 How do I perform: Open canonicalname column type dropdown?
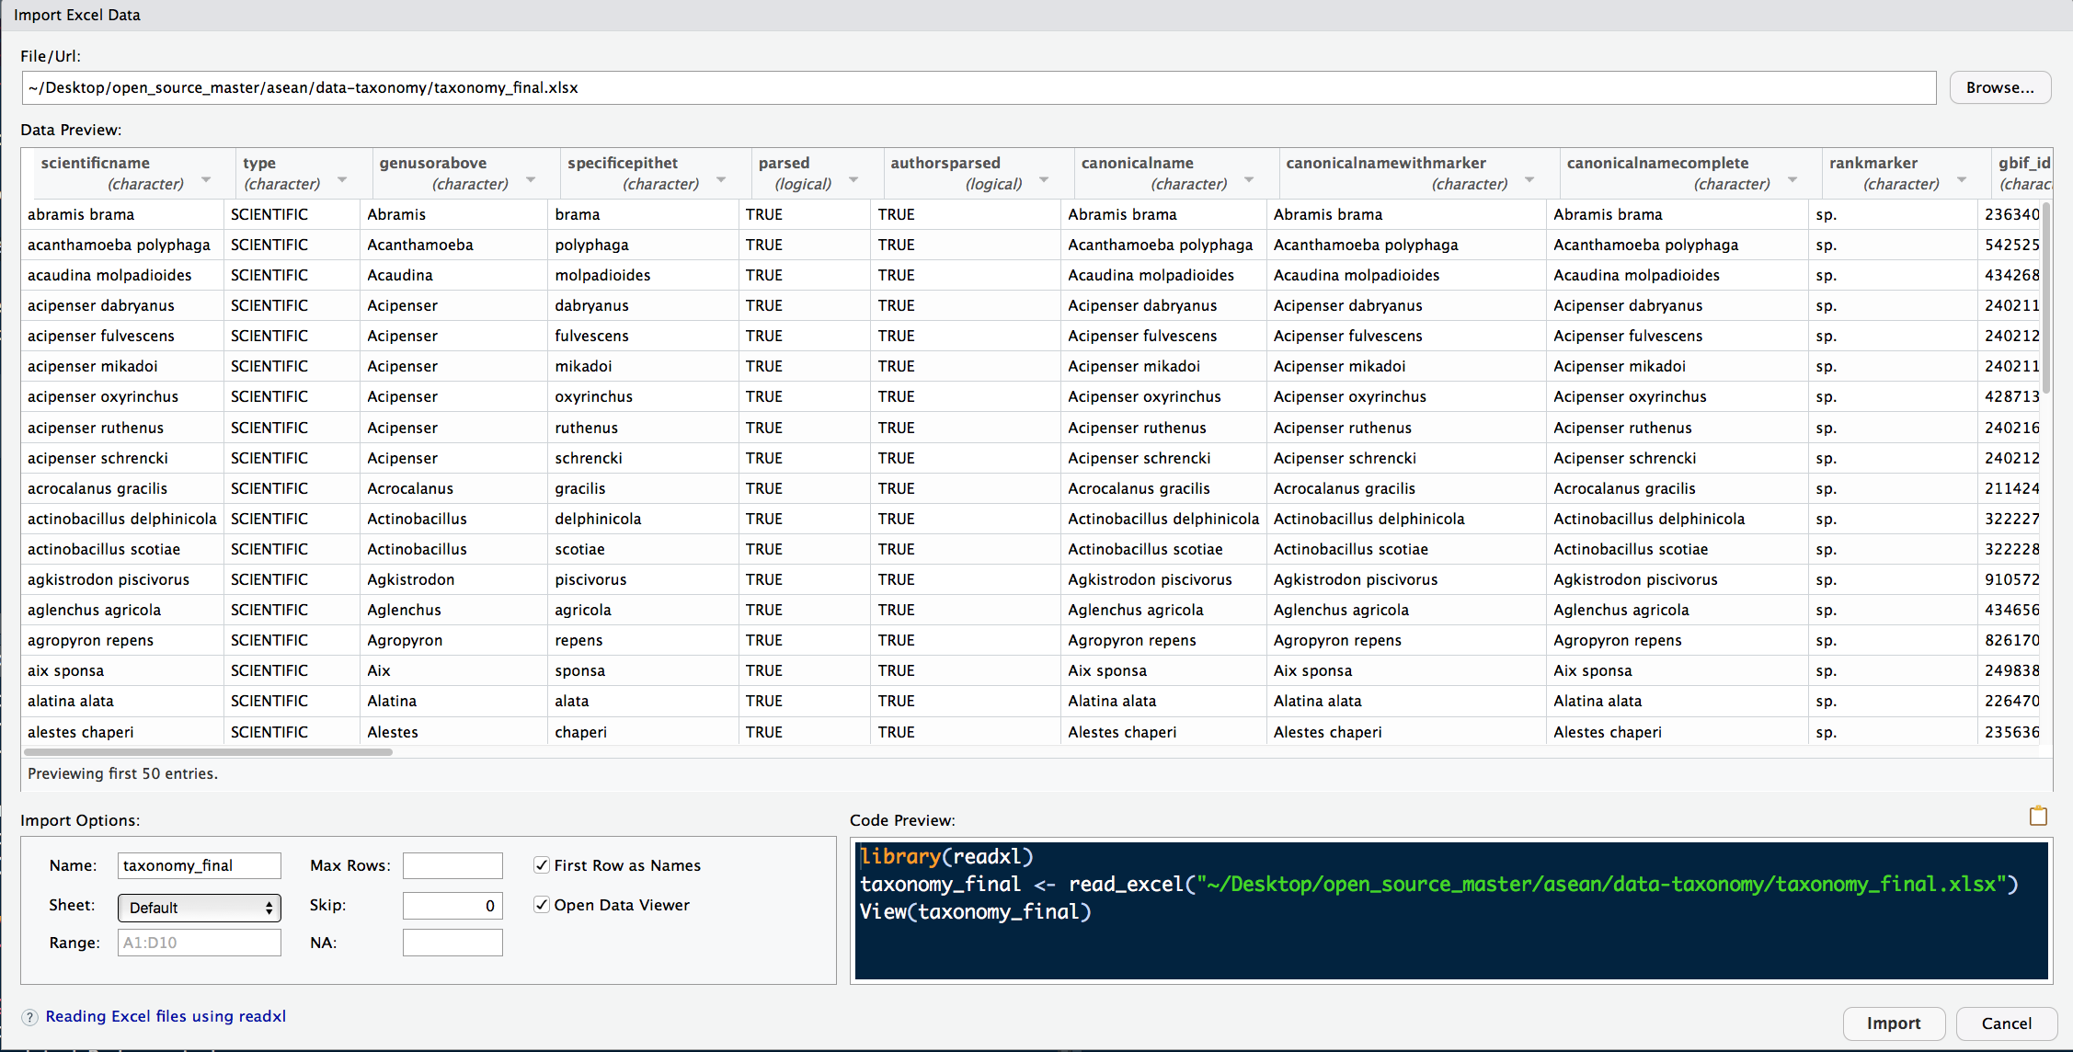[1249, 180]
